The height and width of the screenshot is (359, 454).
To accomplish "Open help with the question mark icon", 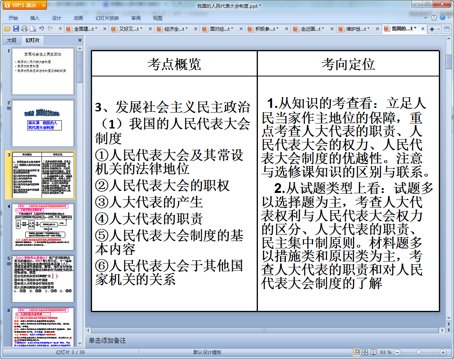I will 442,17.
